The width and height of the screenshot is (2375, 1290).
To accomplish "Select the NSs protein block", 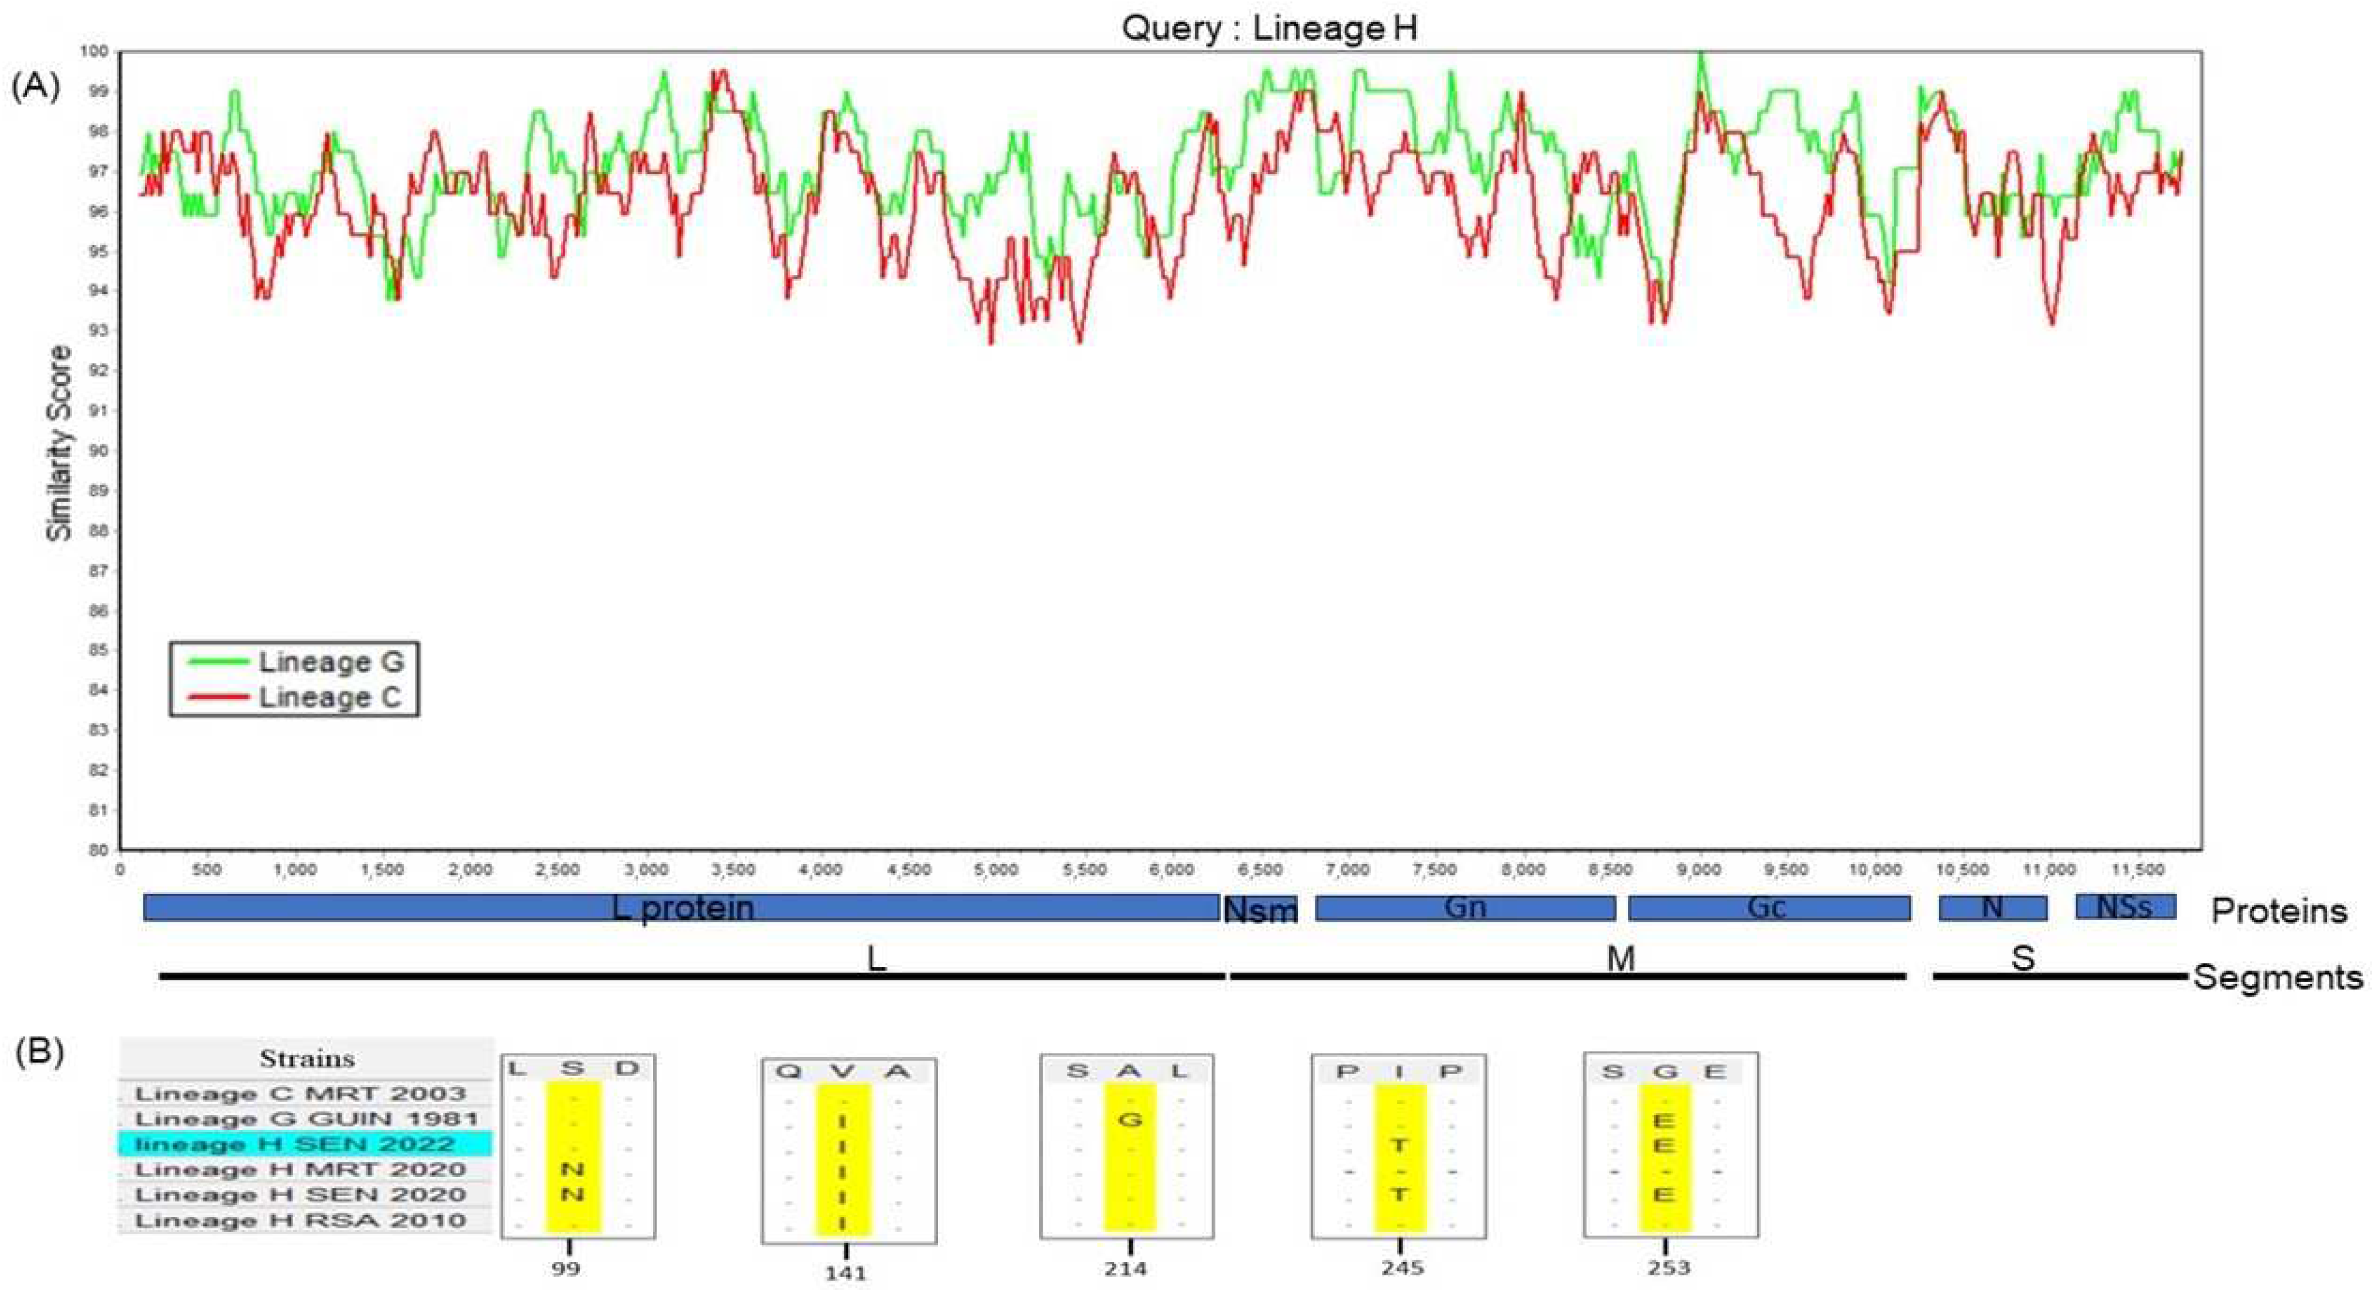I will coord(2125,907).
